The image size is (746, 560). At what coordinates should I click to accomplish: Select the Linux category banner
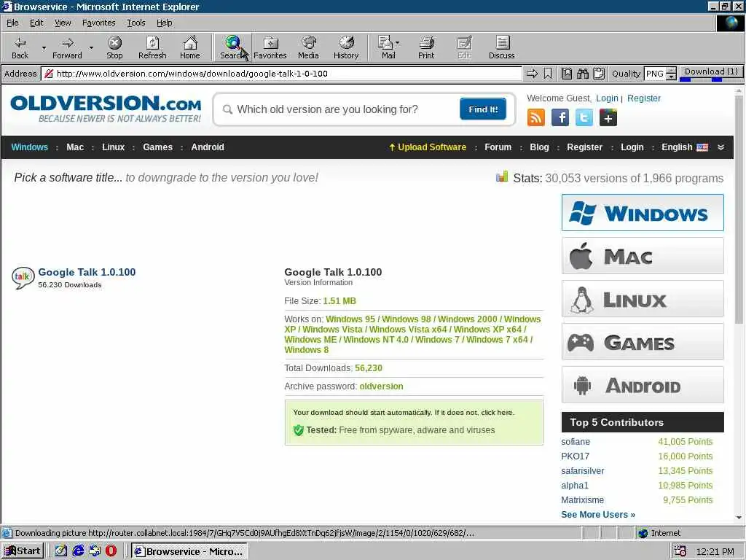[643, 298]
